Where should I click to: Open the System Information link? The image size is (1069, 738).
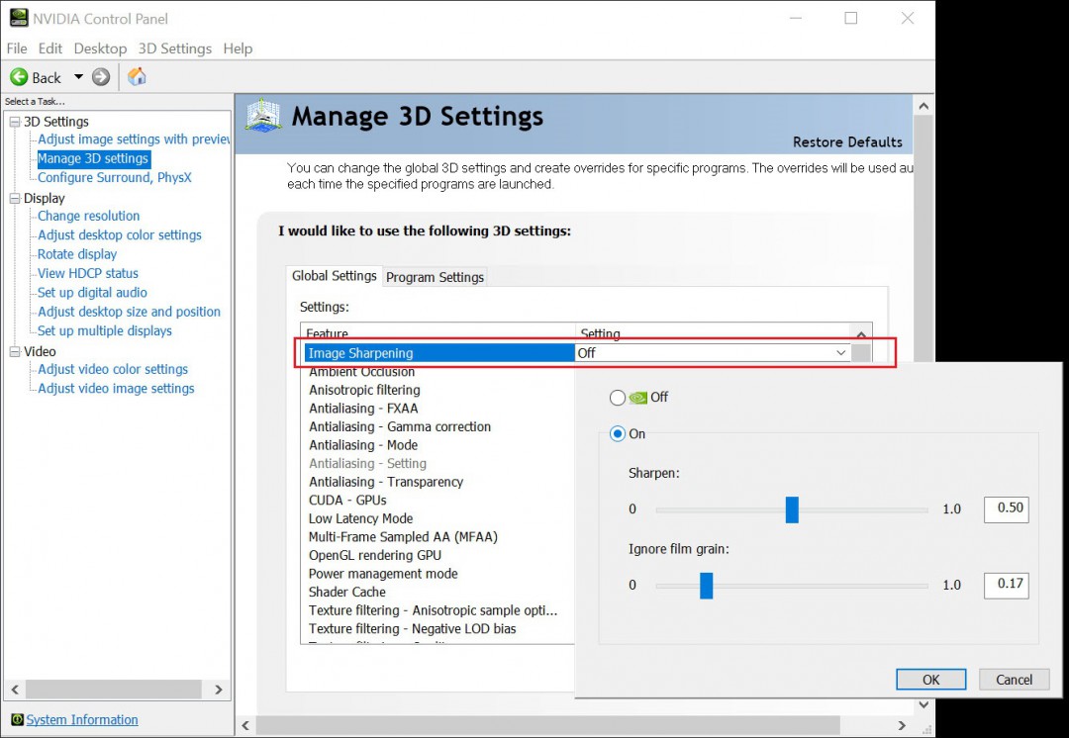[x=82, y=719]
